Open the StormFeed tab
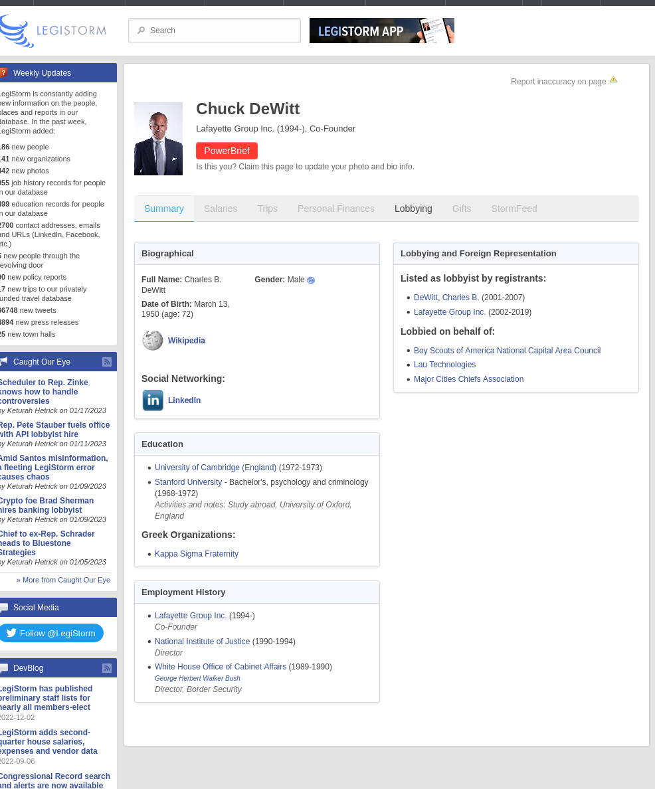The width and height of the screenshot is (655, 789). [514, 209]
